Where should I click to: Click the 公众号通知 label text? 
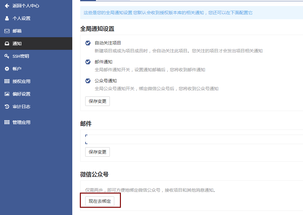pos(106,81)
